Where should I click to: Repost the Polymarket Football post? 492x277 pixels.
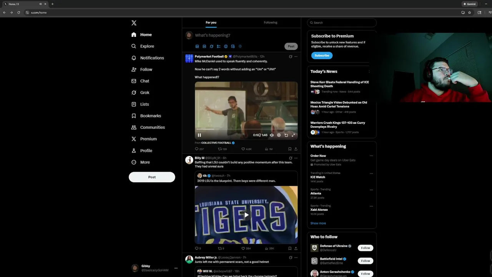pos(223,149)
